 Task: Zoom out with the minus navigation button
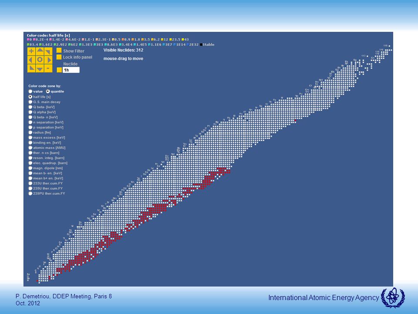click(48, 68)
